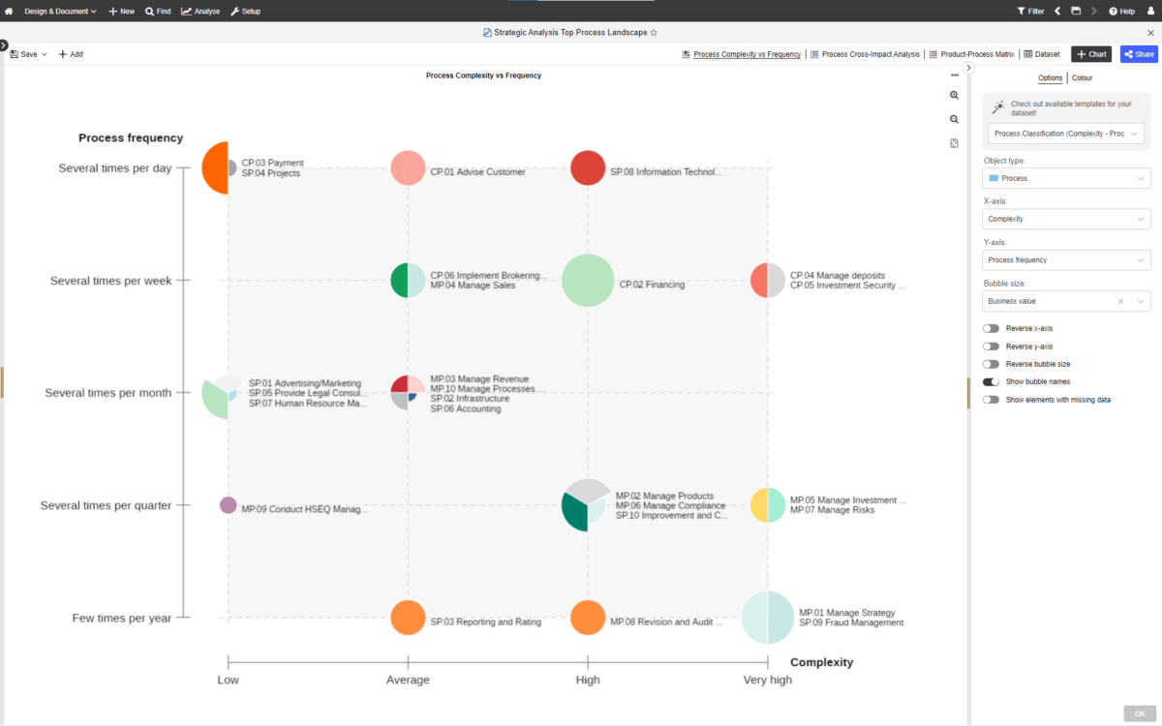Zoom in on the chart
This screenshot has height=726, width=1162.
click(955, 95)
